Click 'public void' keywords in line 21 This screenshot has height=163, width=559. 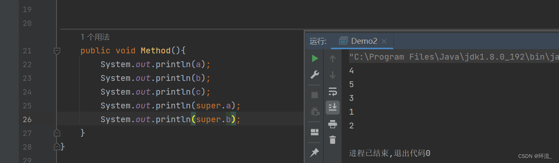point(108,51)
